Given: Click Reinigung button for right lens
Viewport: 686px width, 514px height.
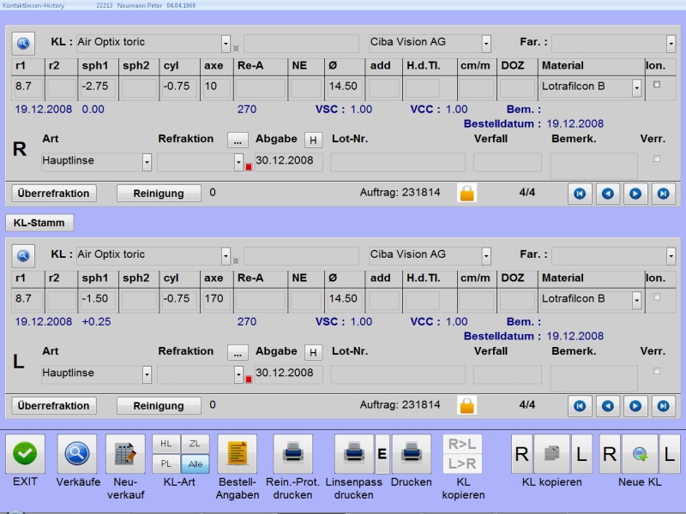Looking at the screenshot, I should (x=159, y=194).
